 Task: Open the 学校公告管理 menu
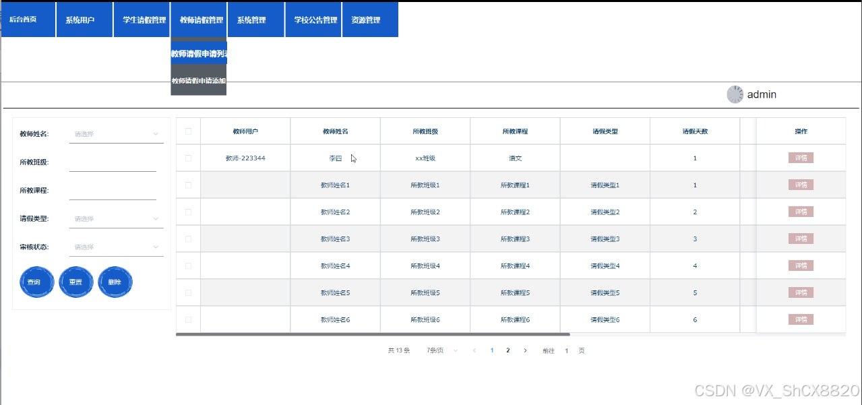(313, 20)
